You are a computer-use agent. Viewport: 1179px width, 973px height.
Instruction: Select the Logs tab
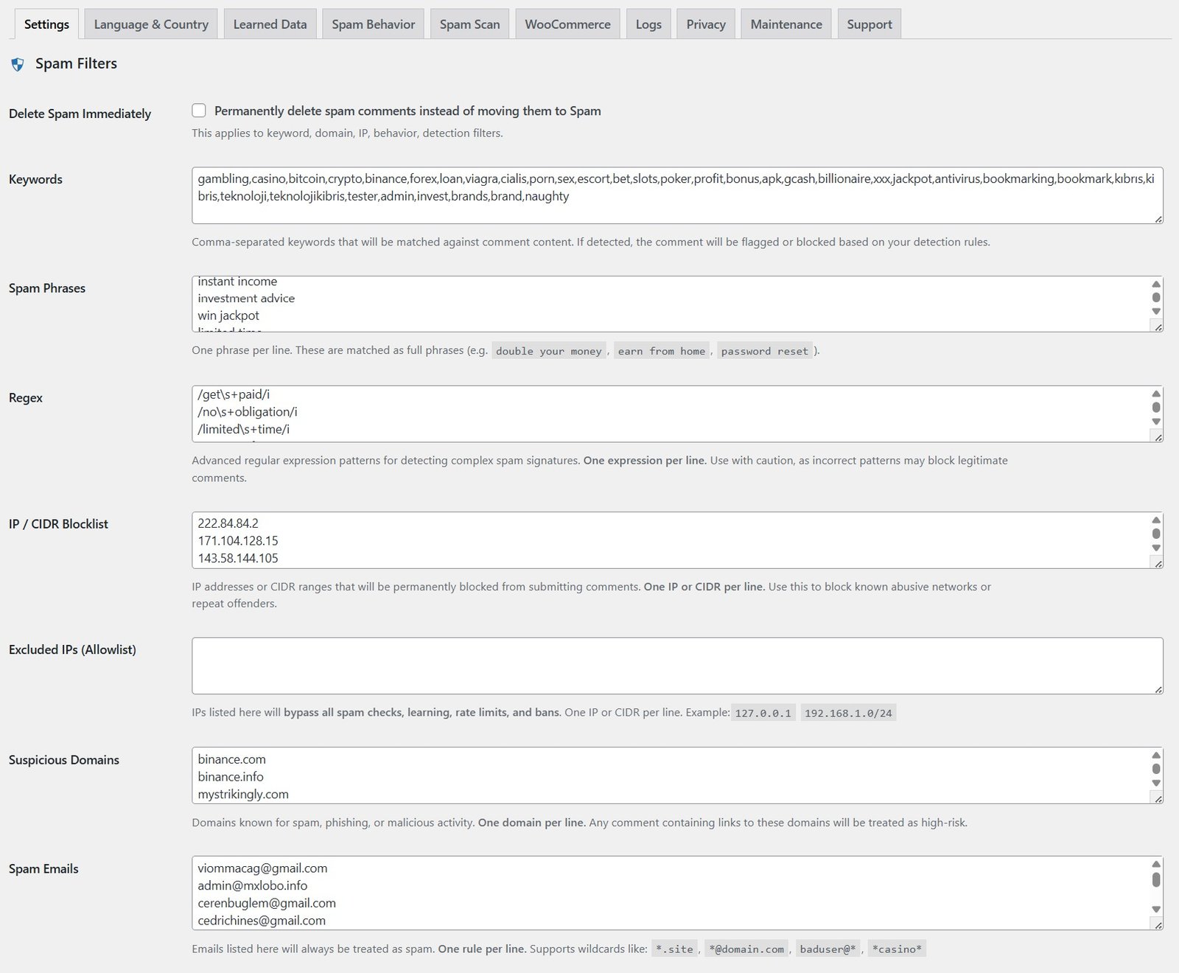click(x=648, y=24)
